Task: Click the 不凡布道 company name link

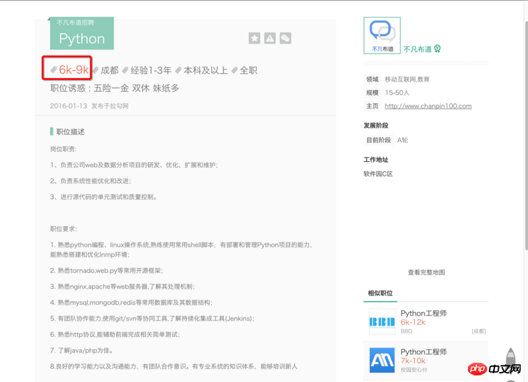Action: [x=417, y=49]
